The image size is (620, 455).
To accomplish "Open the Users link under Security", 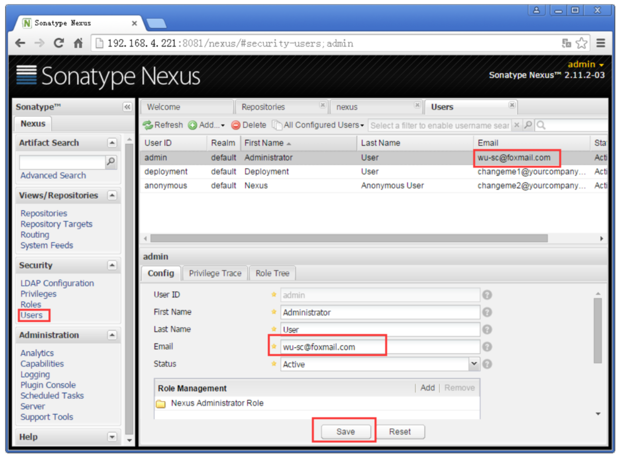I will tap(31, 315).
